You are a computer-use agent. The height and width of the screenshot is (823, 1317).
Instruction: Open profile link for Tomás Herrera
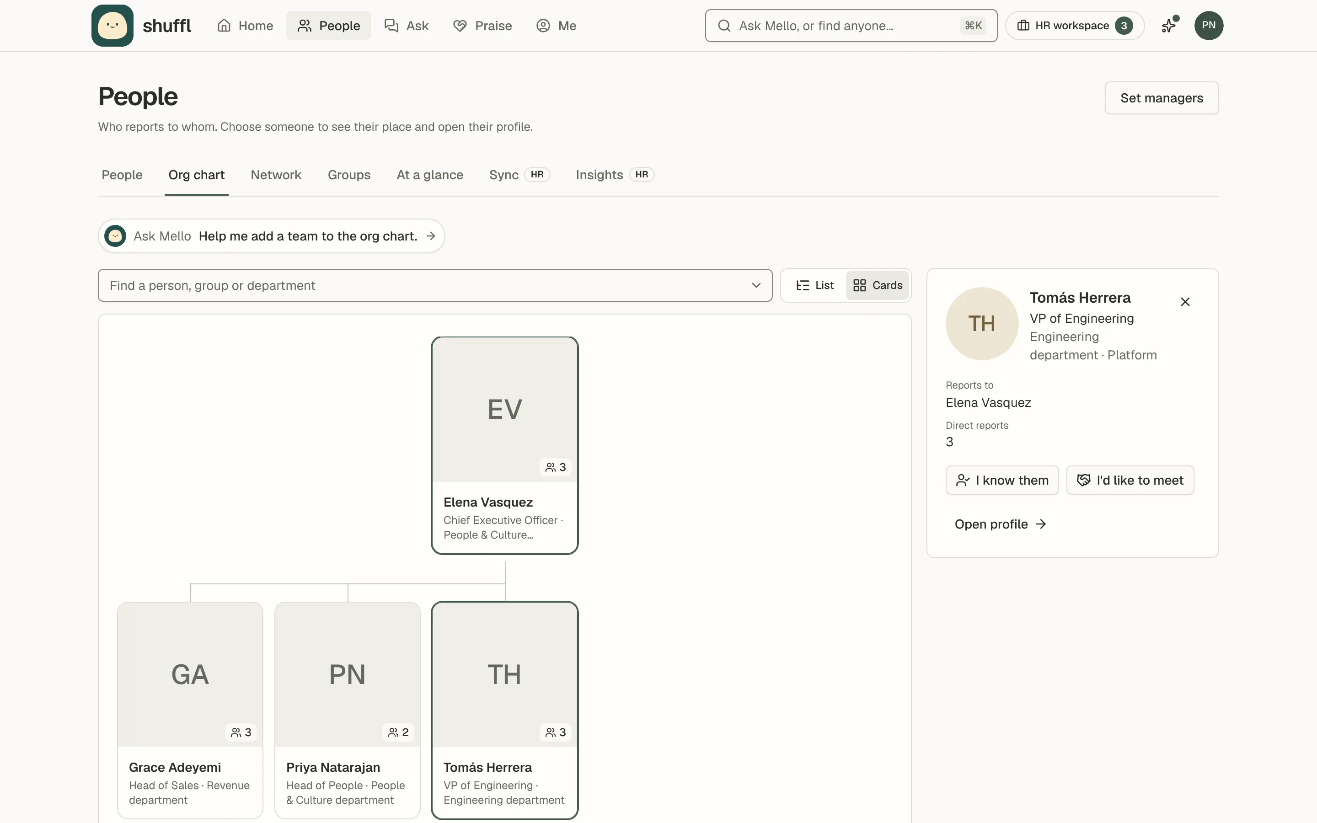[1000, 524]
